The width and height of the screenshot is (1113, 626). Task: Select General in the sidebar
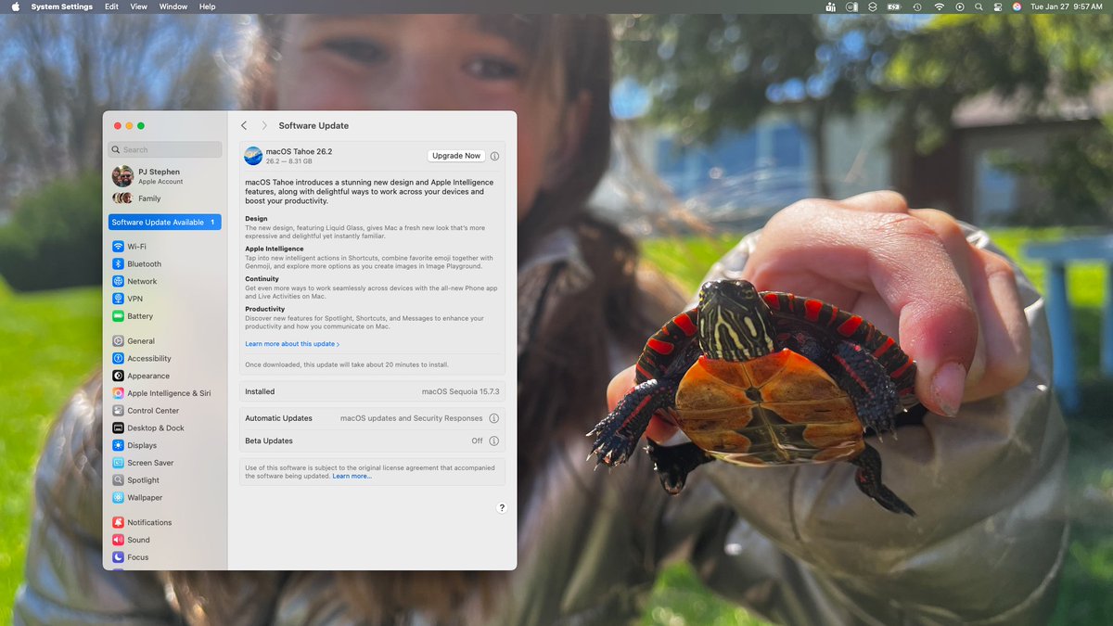[165, 341]
